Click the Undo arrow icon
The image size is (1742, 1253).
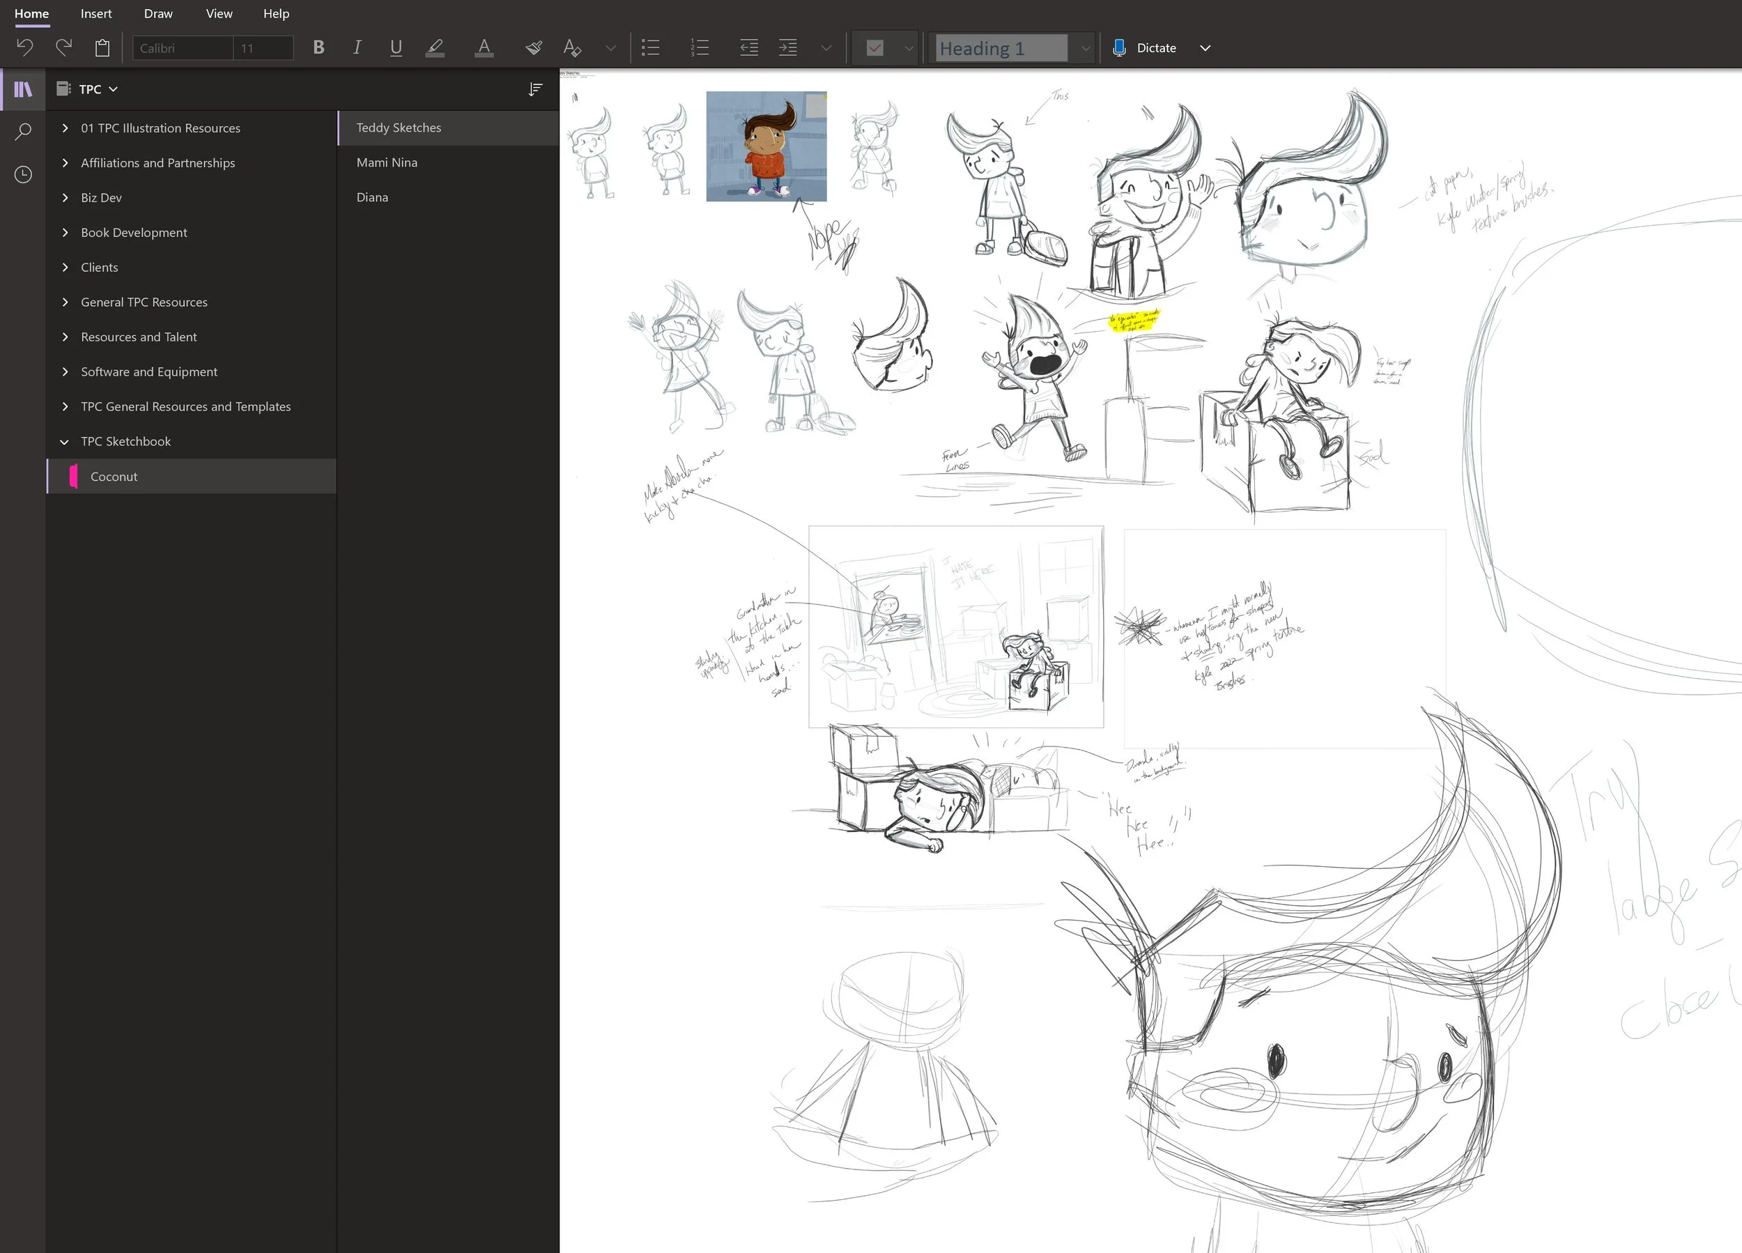[24, 47]
